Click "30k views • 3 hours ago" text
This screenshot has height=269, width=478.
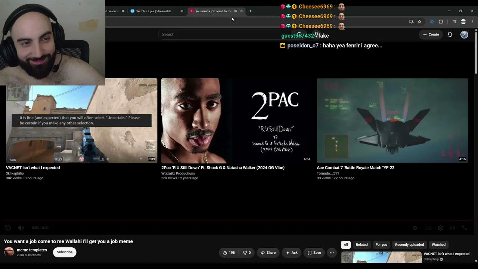point(25,178)
